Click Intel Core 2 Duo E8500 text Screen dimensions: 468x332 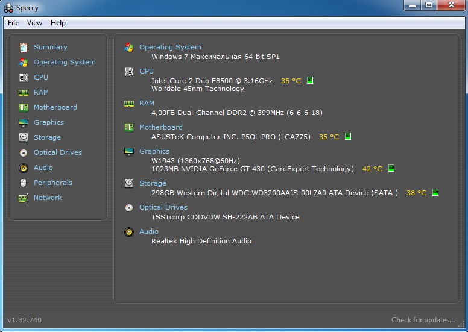point(212,81)
